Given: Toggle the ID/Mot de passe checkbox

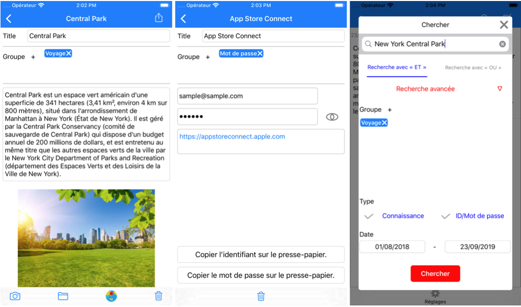Looking at the screenshot, I should coord(446,216).
